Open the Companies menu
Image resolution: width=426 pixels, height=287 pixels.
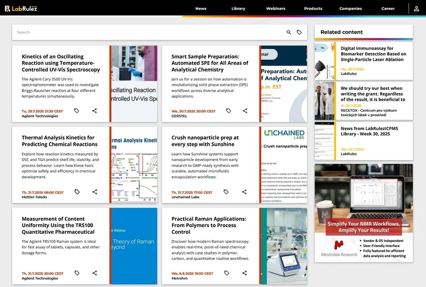point(350,8)
